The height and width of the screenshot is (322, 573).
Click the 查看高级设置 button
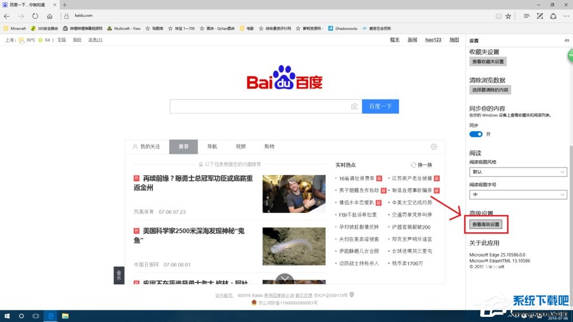[486, 224]
